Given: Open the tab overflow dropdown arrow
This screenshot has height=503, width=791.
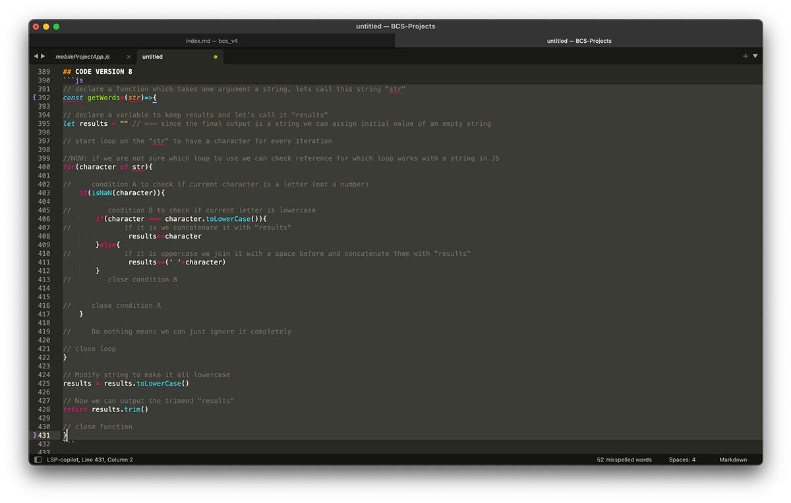Looking at the screenshot, I should 755,56.
